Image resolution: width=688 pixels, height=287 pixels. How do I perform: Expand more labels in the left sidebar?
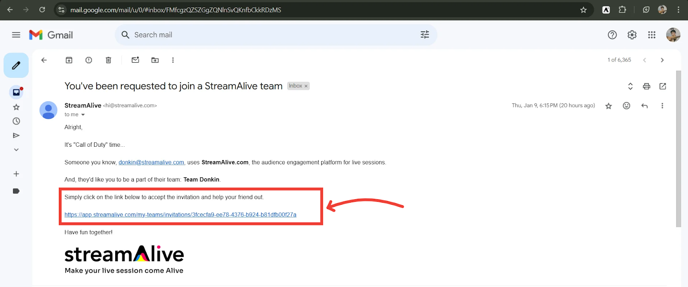coord(16,150)
